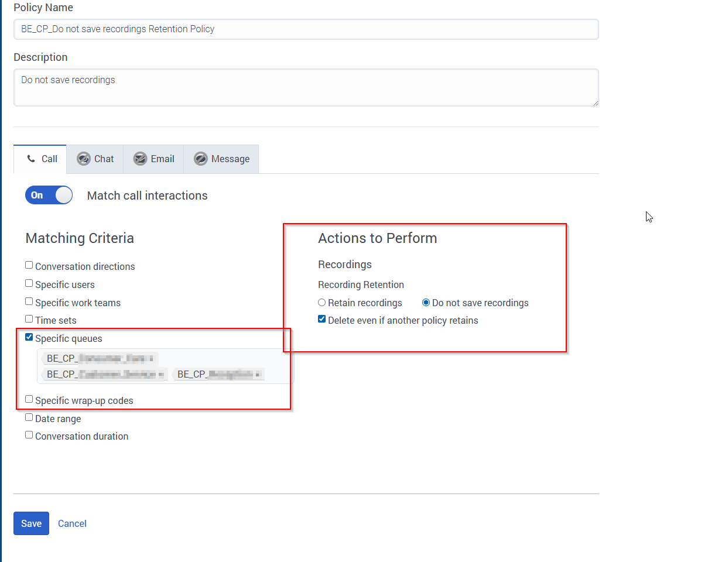725x562 pixels.
Task: Check the Date range checkbox
Action: click(x=29, y=418)
